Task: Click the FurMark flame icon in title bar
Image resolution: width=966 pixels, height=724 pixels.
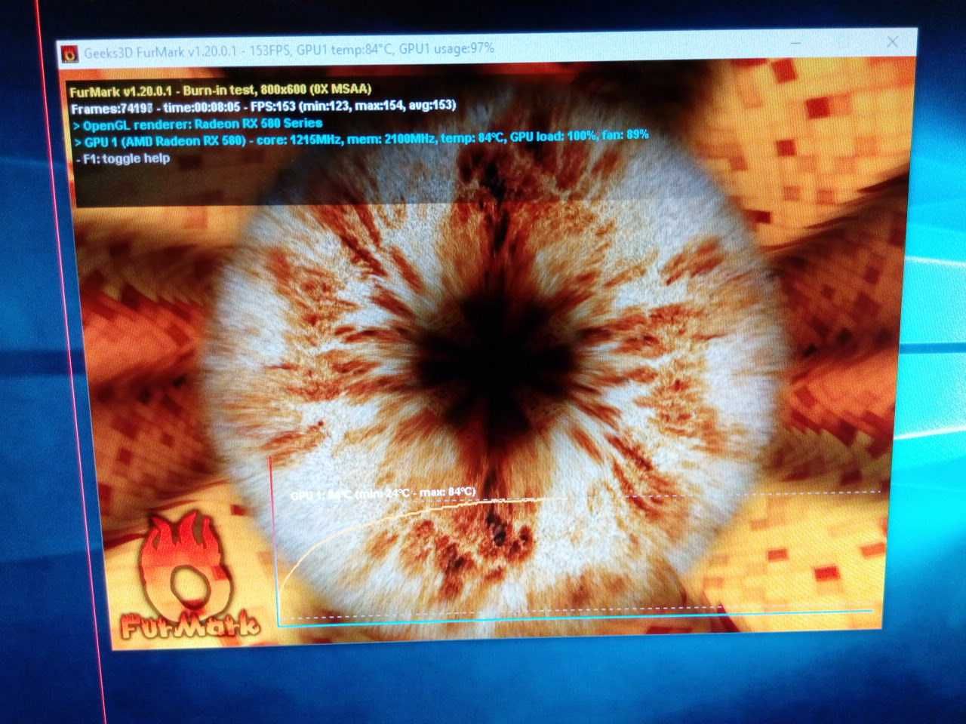Action: (x=70, y=54)
